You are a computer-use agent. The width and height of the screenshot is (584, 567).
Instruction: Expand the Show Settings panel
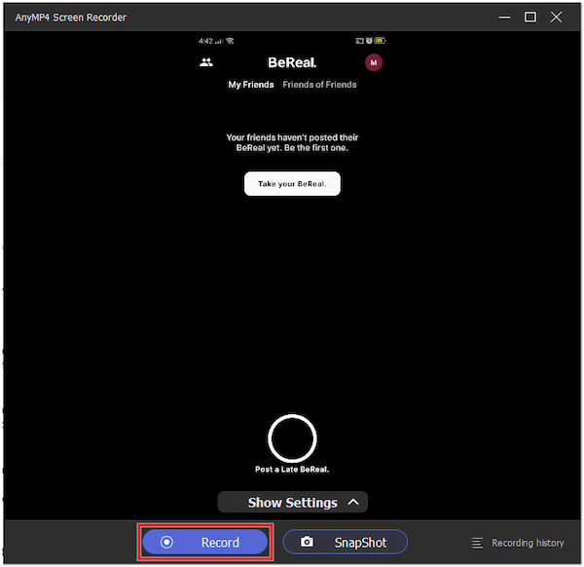click(x=292, y=502)
